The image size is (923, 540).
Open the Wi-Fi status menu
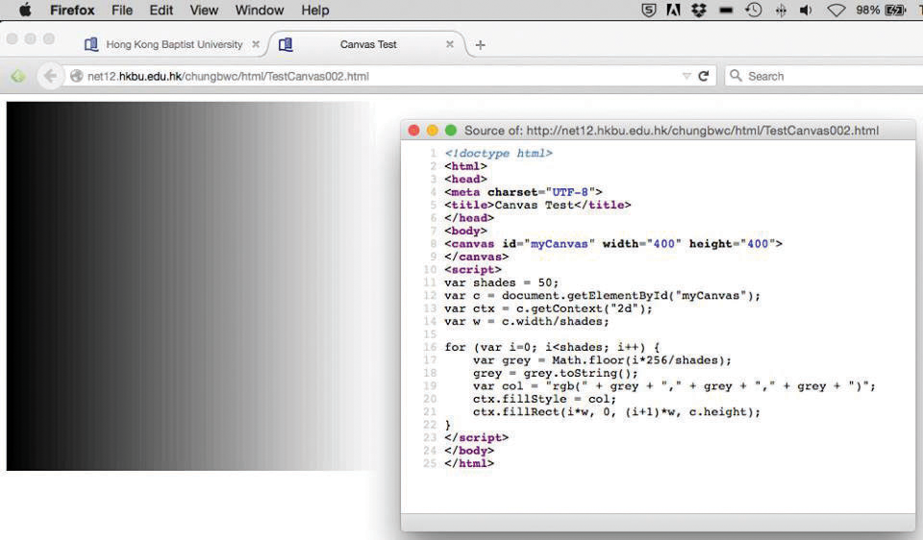tap(836, 10)
